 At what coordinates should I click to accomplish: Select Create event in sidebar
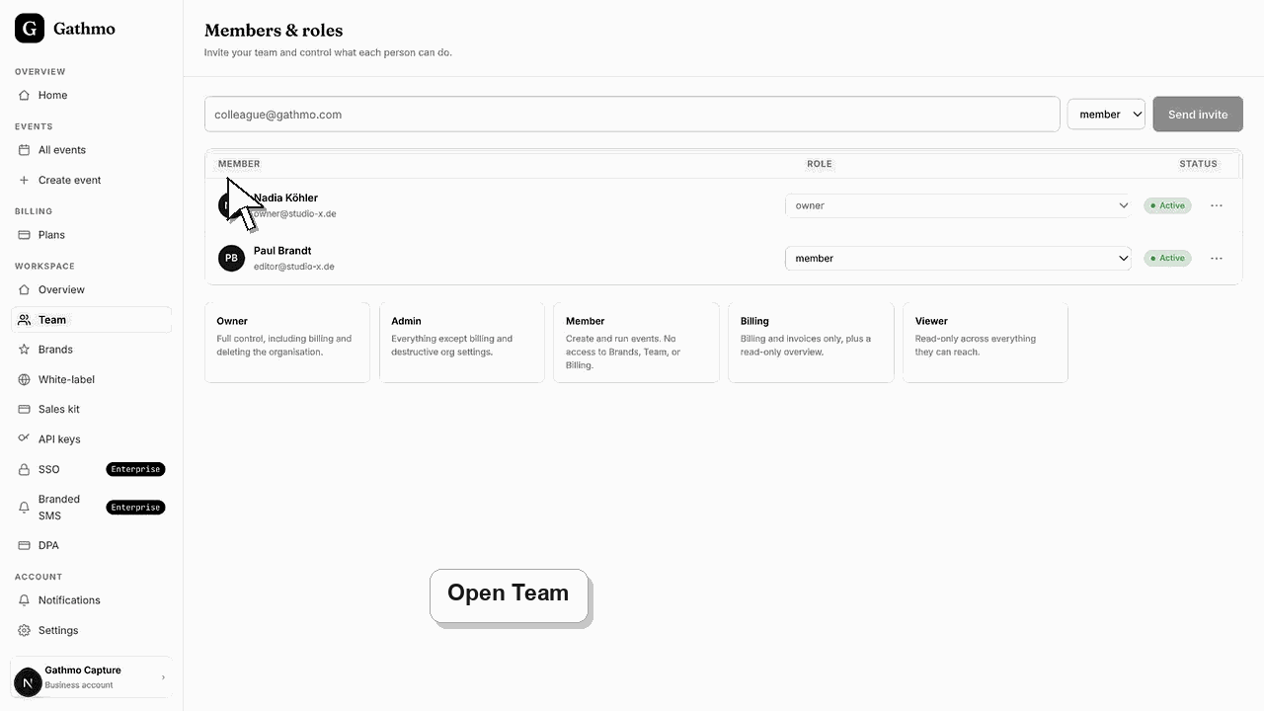91,181
